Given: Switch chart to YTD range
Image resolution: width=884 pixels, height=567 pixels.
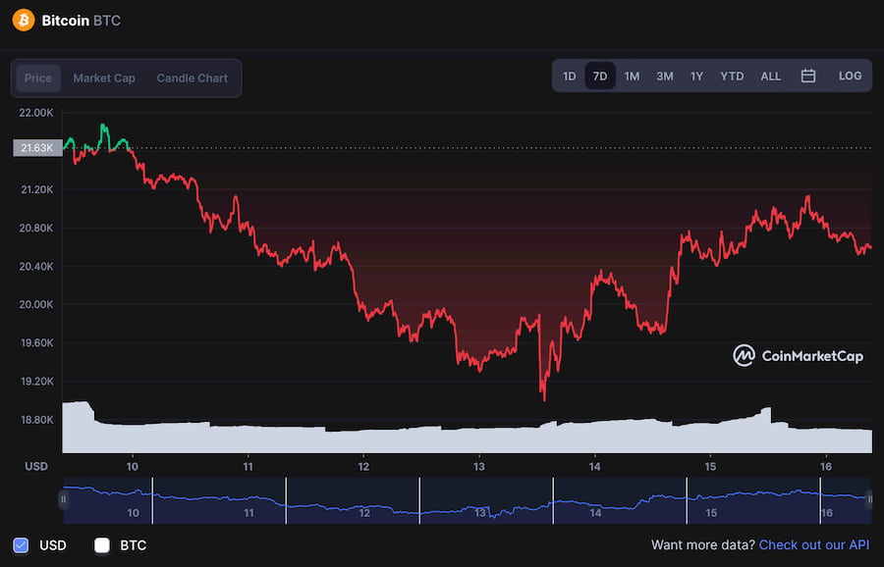Looking at the screenshot, I should pyautogui.click(x=732, y=76).
